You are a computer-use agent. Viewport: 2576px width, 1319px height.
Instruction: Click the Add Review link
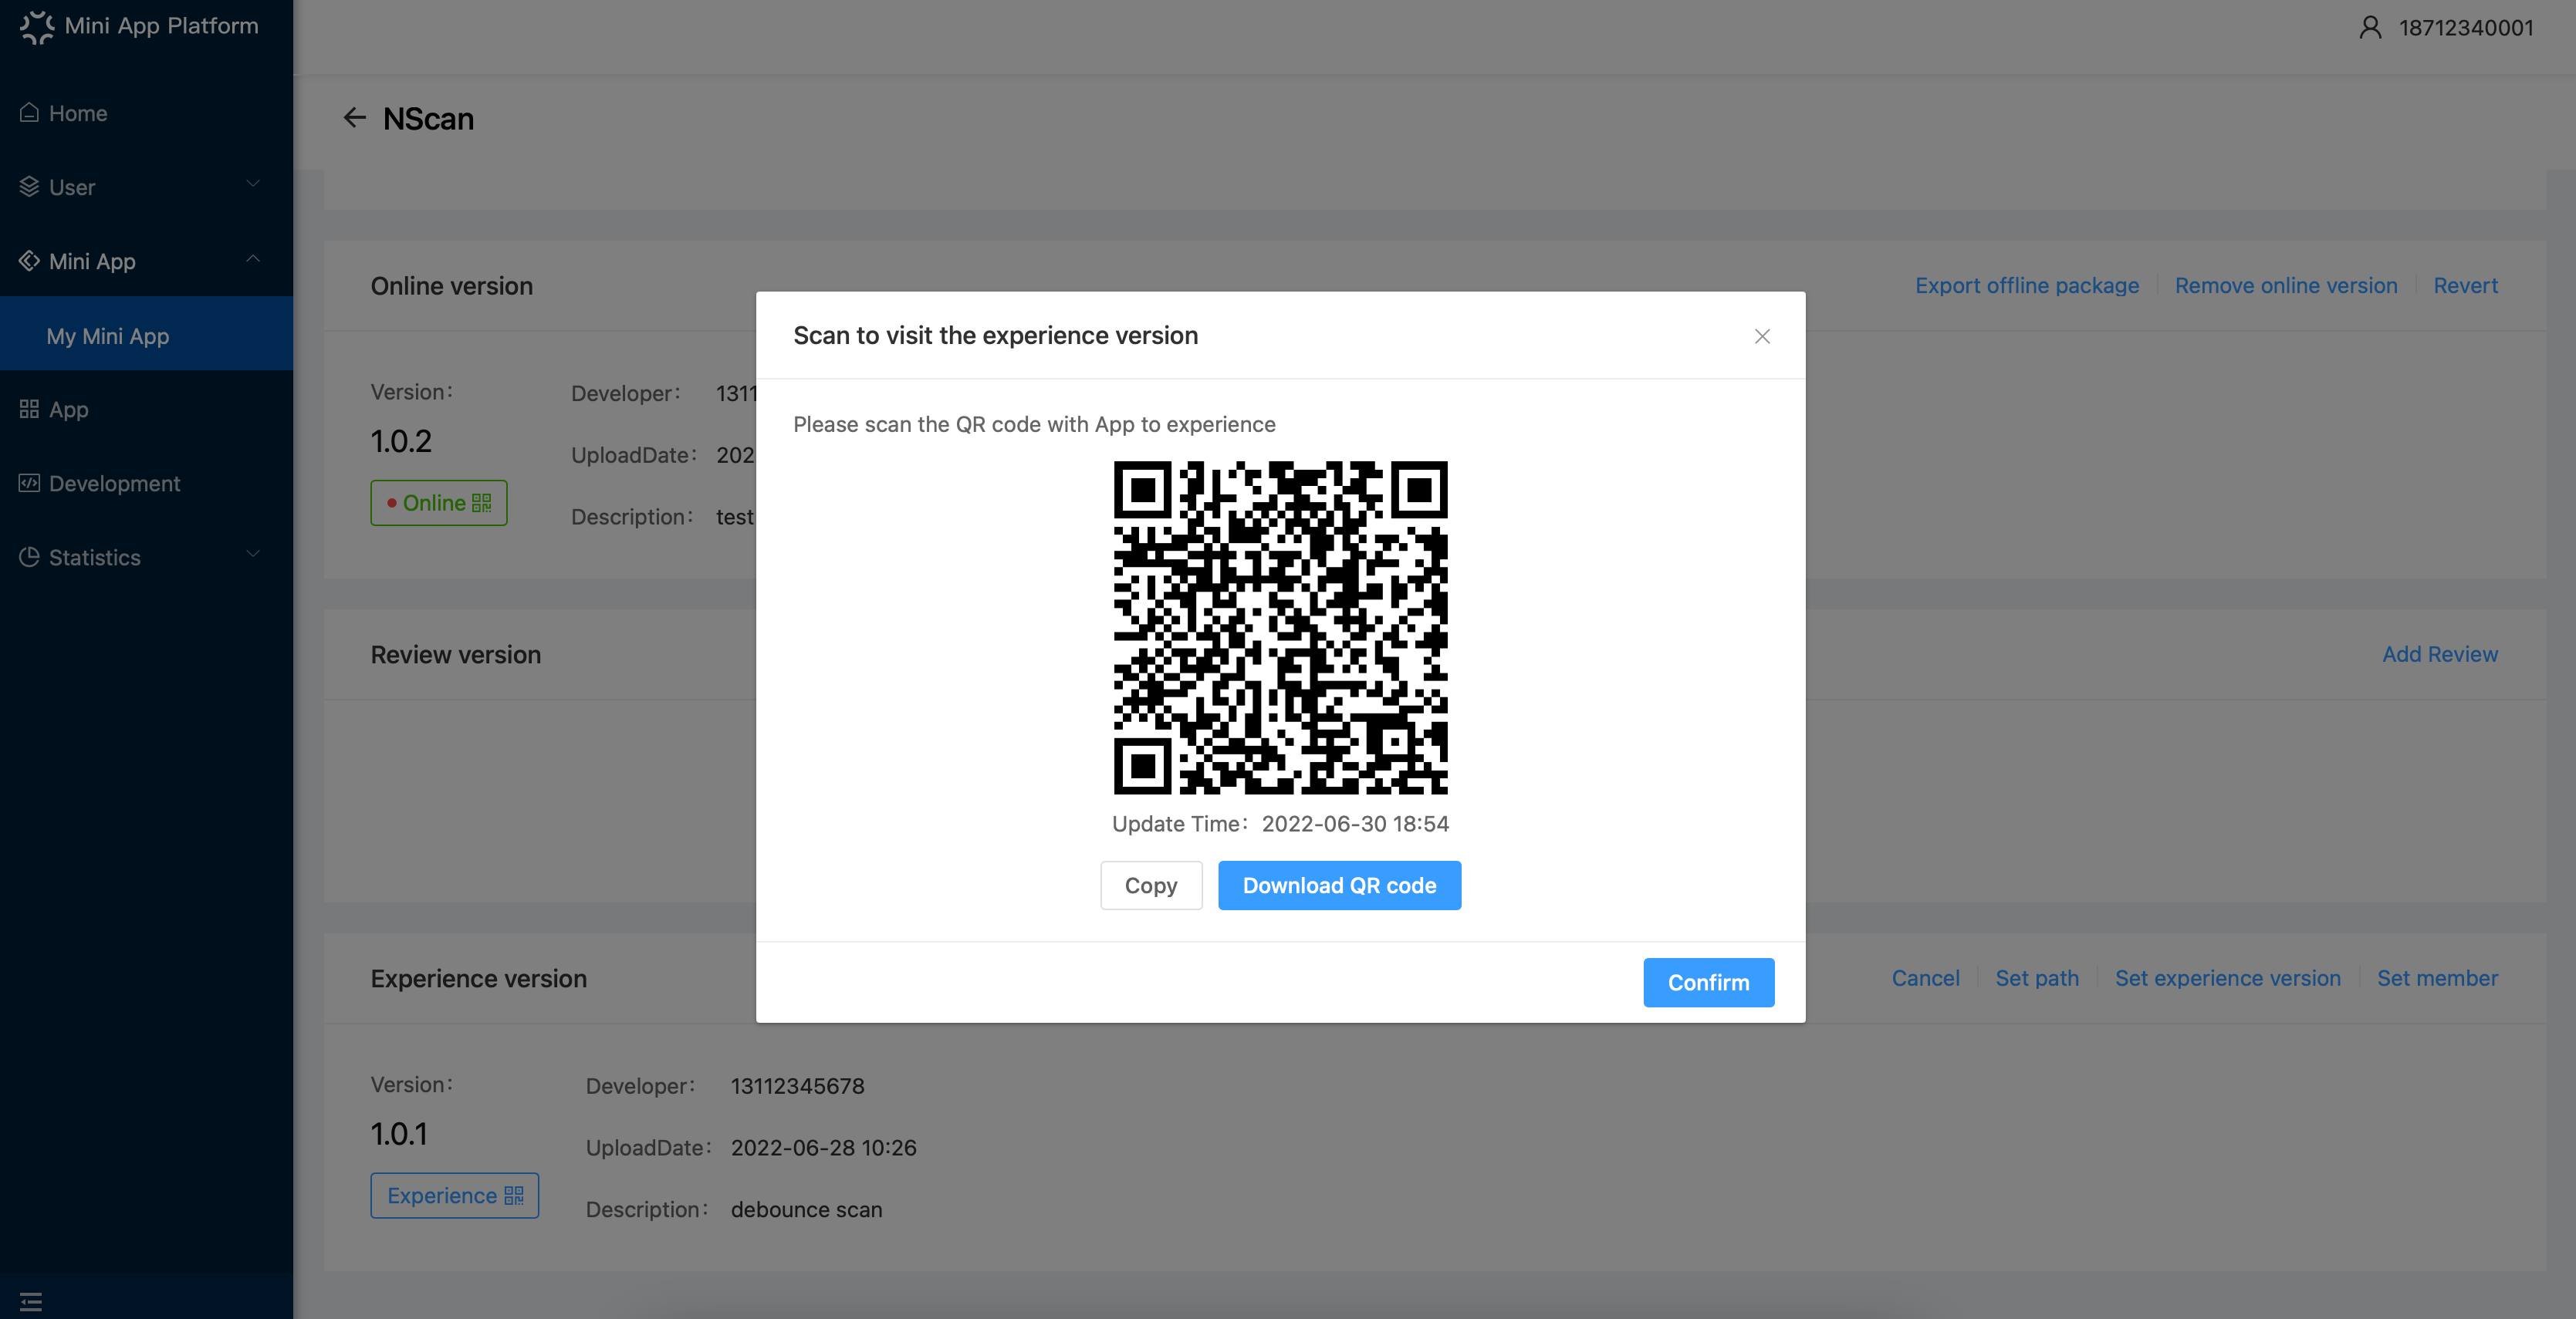[x=2440, y=655]
